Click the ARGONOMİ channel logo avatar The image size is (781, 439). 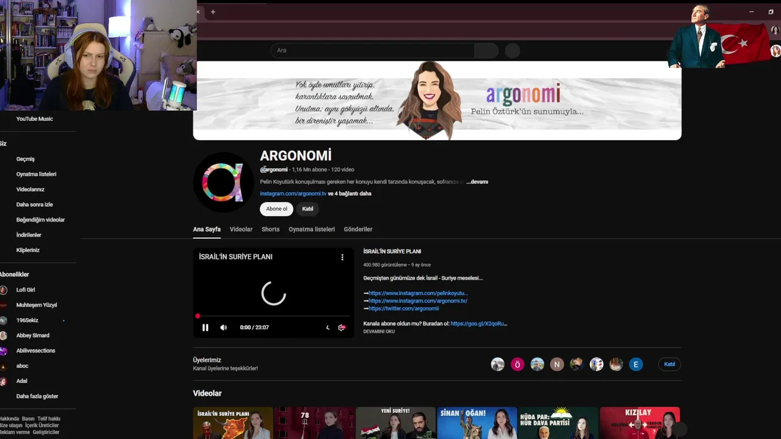point(223,182)
